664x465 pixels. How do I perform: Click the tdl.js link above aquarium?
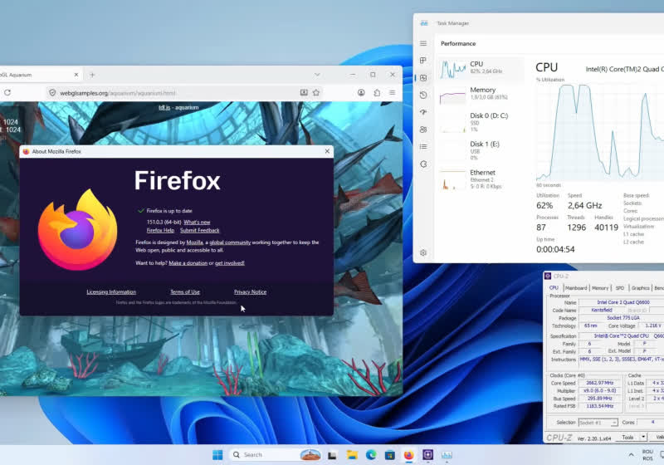[164, 108]
